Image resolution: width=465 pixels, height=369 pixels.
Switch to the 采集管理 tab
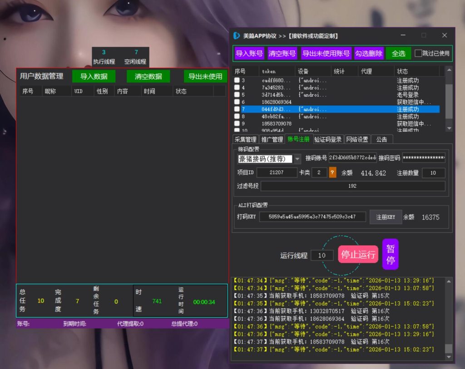245,140
